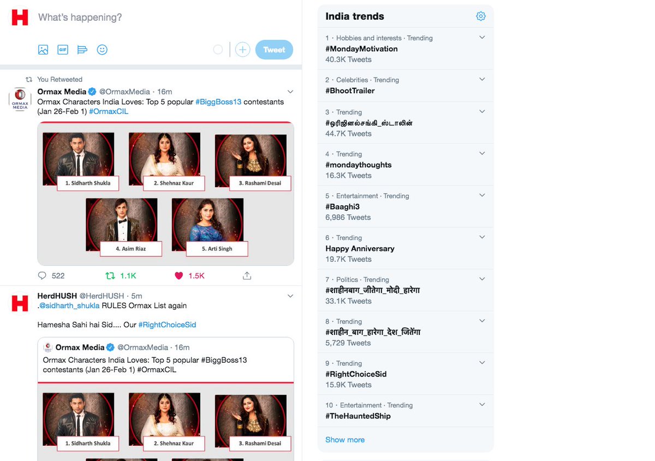The image size is (655, 461).
Task: Click the 15.9K Tweets count
Action: (348, 385)
